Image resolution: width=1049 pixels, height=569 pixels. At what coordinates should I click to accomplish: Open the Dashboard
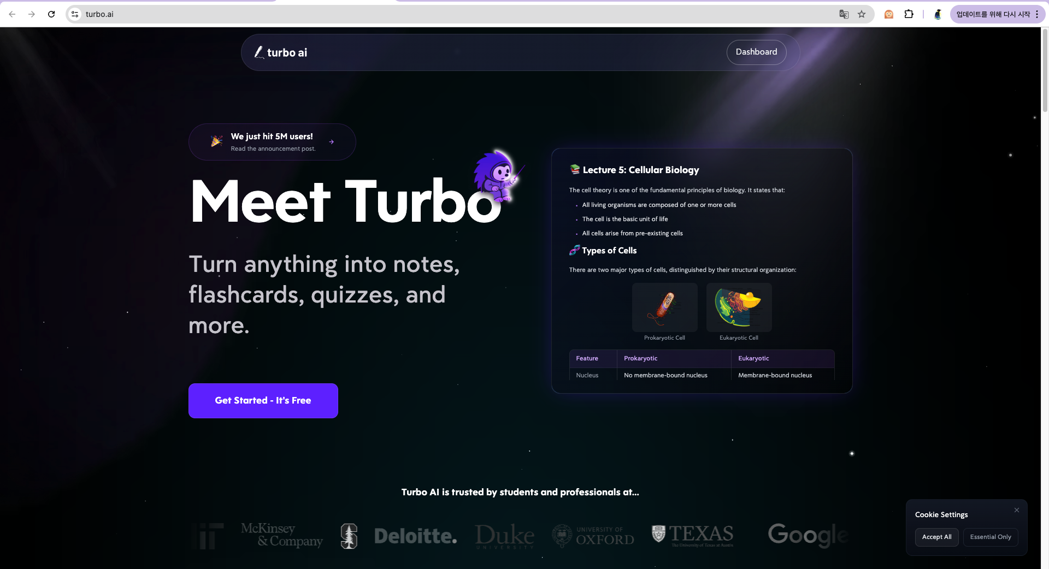tap(756, 52)
